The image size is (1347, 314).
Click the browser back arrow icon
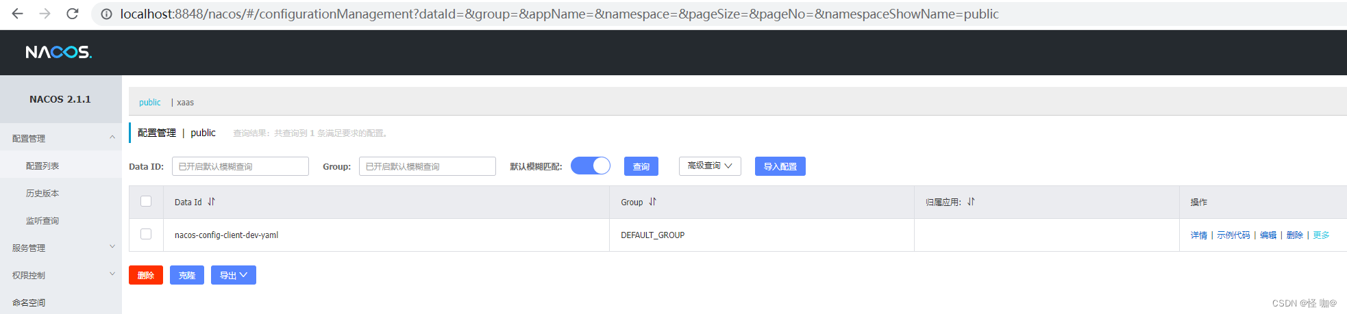pos(18,14)
